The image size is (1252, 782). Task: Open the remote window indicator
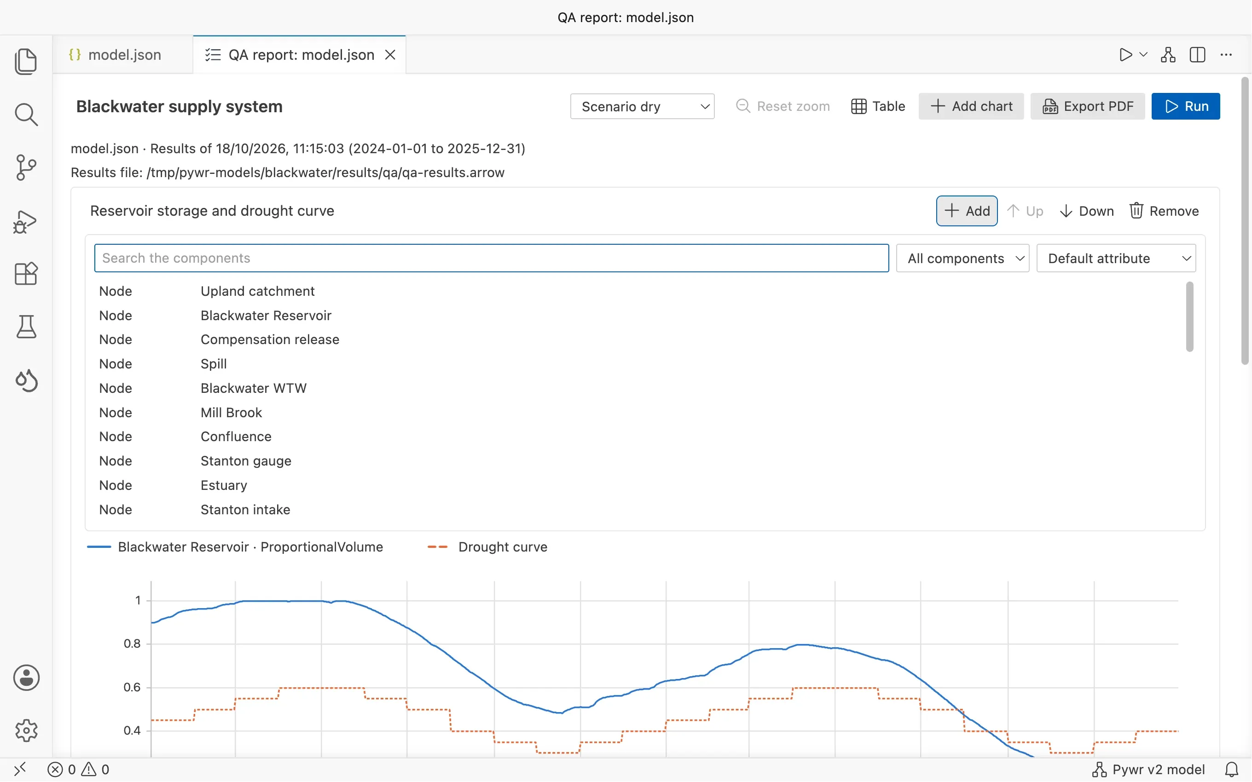(20, 770)
